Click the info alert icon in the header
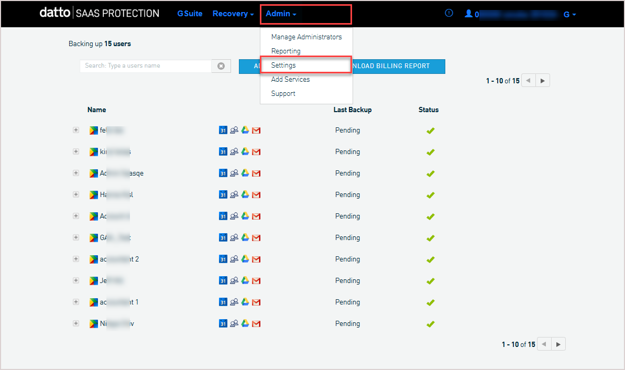 tap(449, 13)
